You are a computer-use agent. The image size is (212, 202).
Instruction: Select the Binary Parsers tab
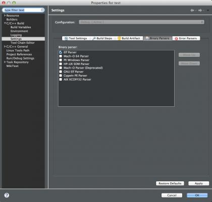pos(157,38)
